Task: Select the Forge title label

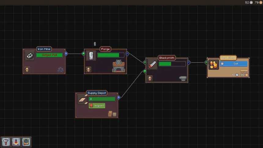Action: click(105, 49)
